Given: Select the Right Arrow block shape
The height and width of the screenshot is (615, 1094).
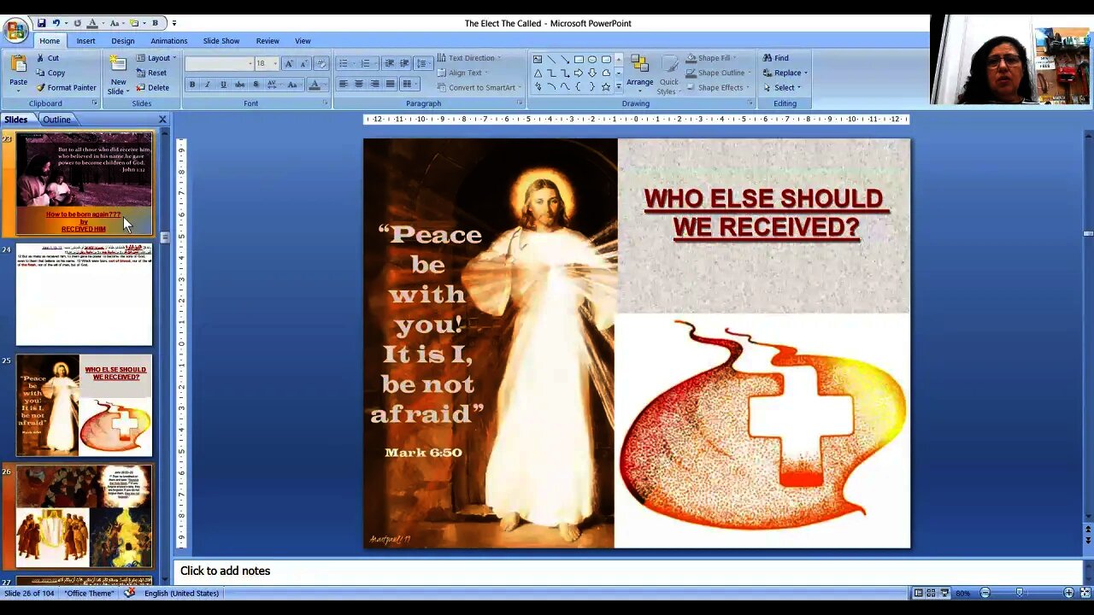Looking at the screenshot, I should click(579, 73).
